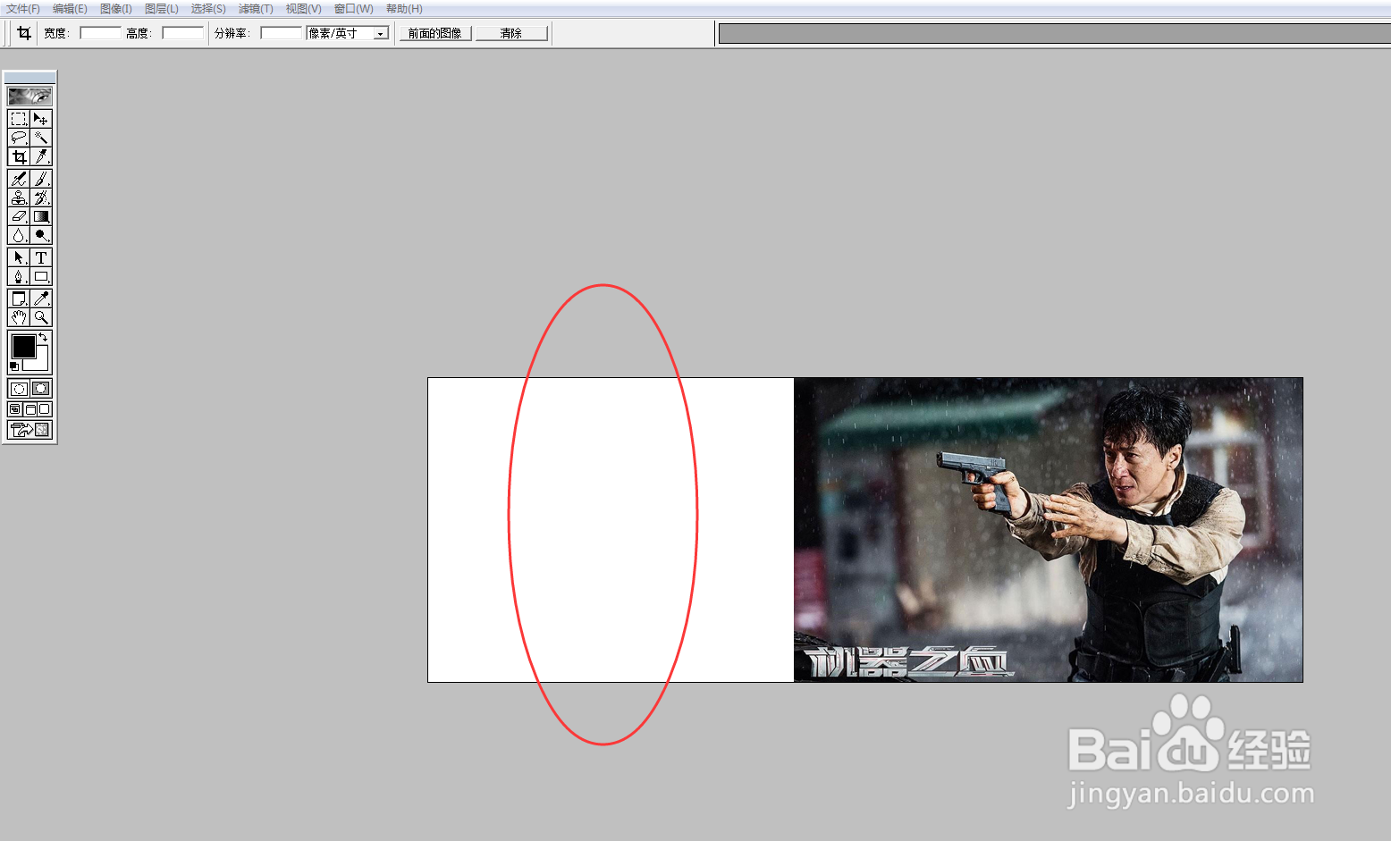Open the 窗口(W) menu
Viewport: 1391px width, 841px height.
354,9
